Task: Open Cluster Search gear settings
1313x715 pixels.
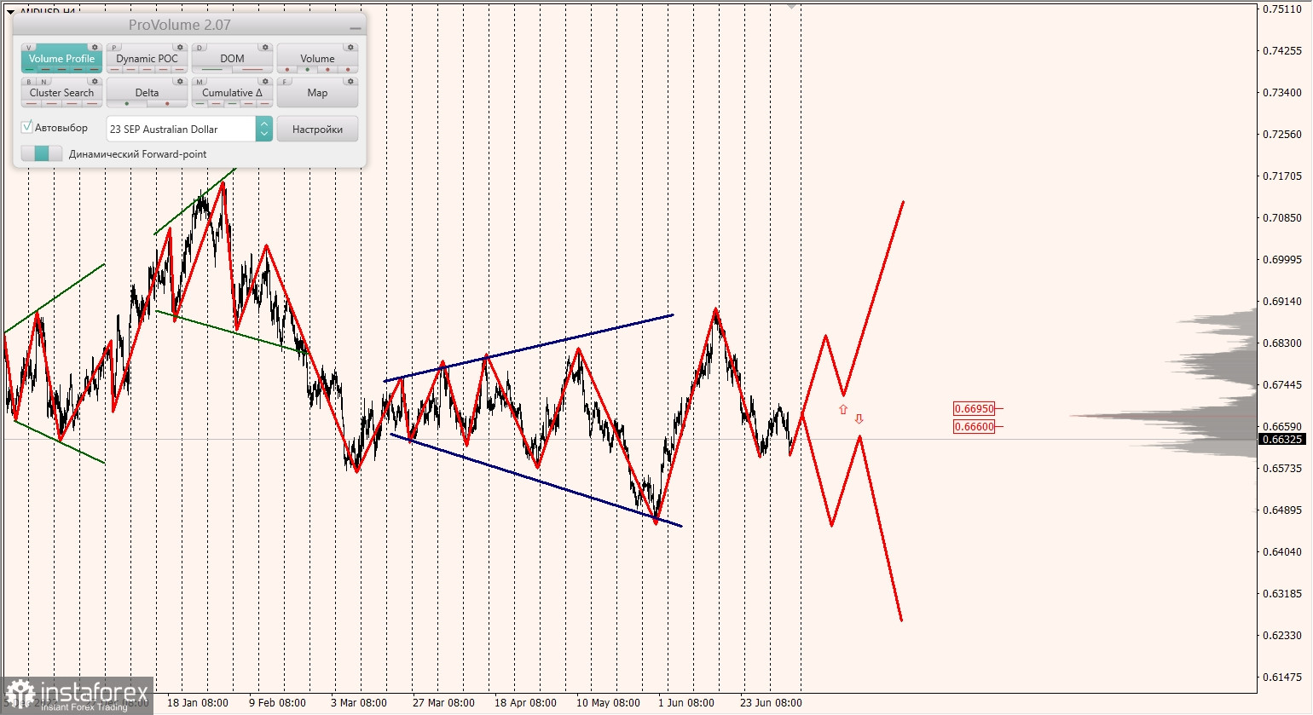Action: click(95, 81)
